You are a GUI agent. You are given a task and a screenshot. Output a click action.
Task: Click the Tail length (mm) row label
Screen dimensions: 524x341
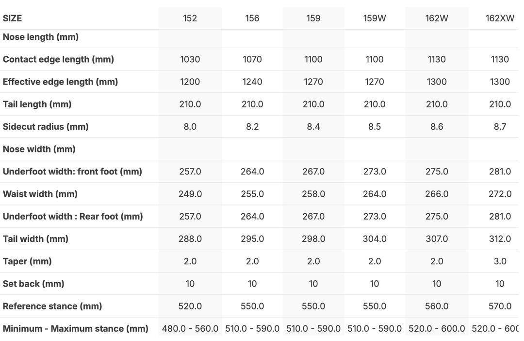click(37, 104)
